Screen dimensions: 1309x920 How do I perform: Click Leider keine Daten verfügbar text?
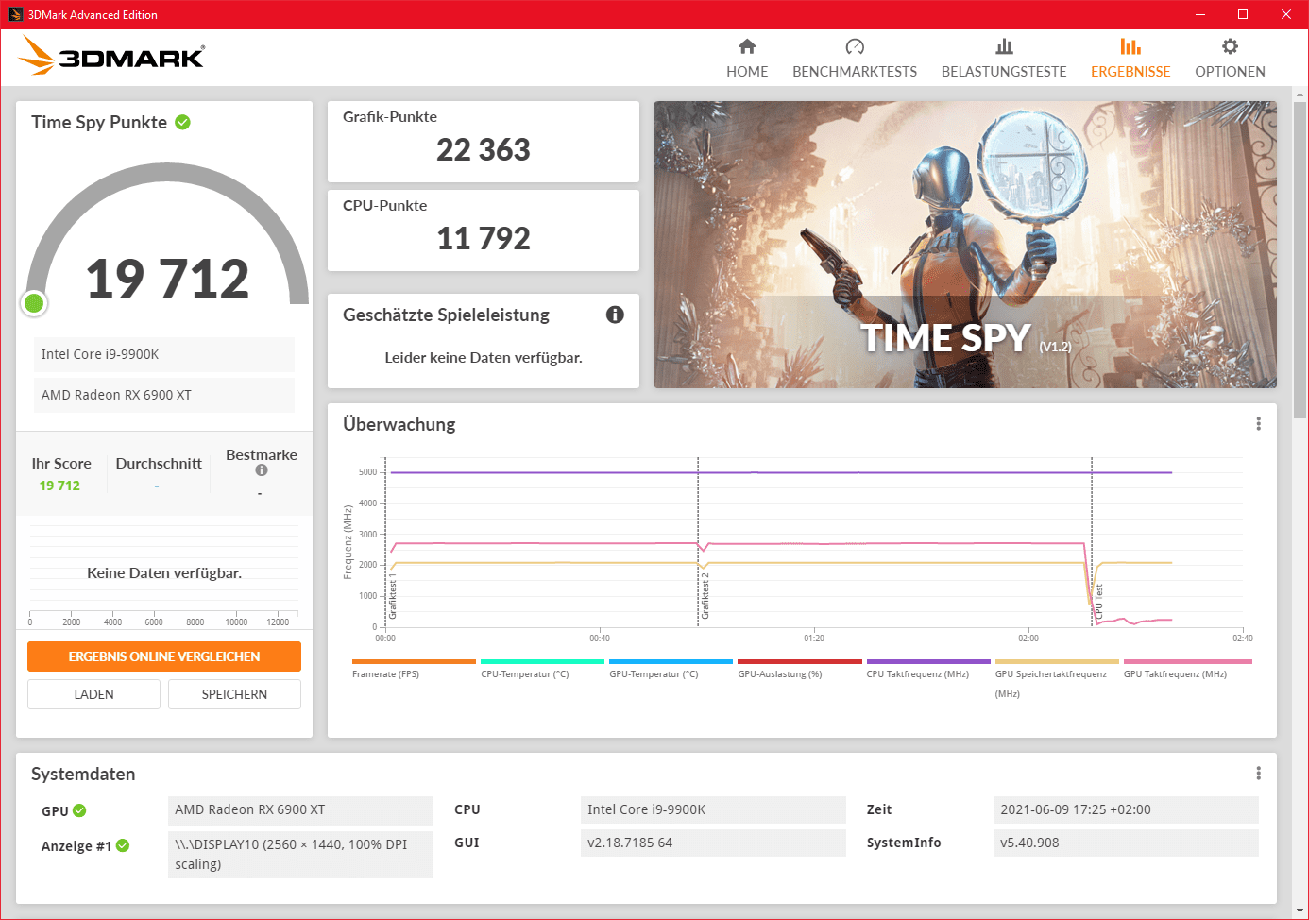[484, 357]
